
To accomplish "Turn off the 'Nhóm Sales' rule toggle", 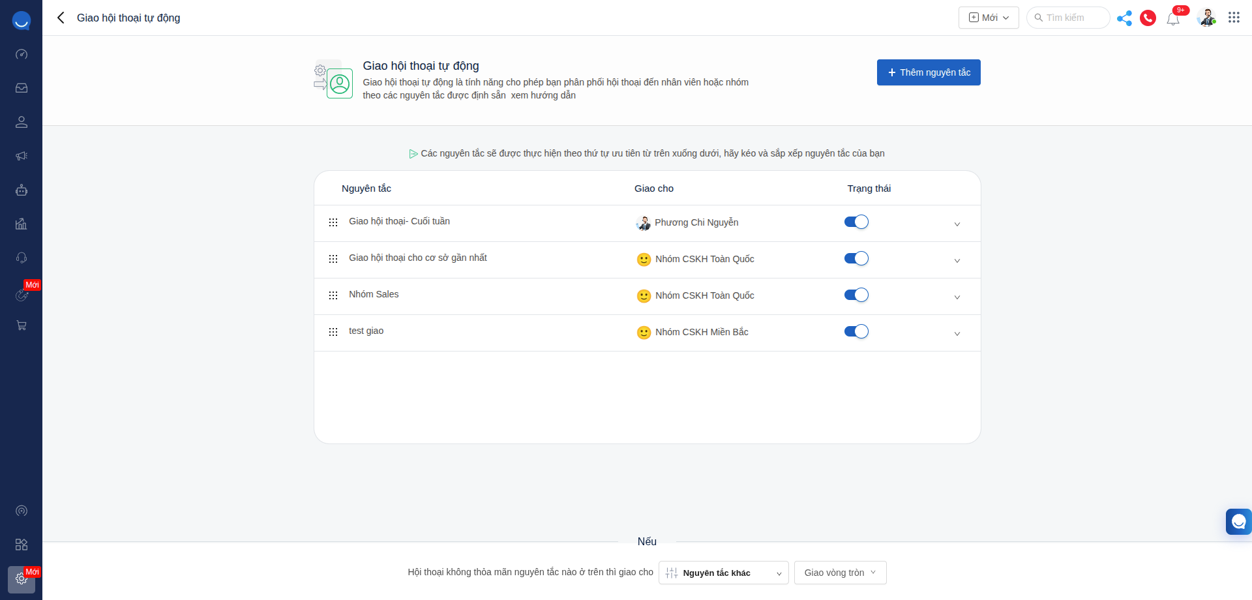I will click(x=856, y=295).
